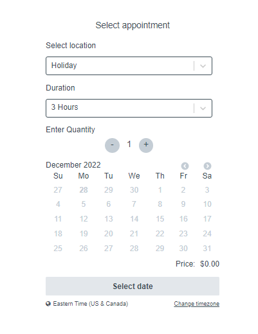Pick December 25 on the calendar
258x334 pixels.
[58, 249]
